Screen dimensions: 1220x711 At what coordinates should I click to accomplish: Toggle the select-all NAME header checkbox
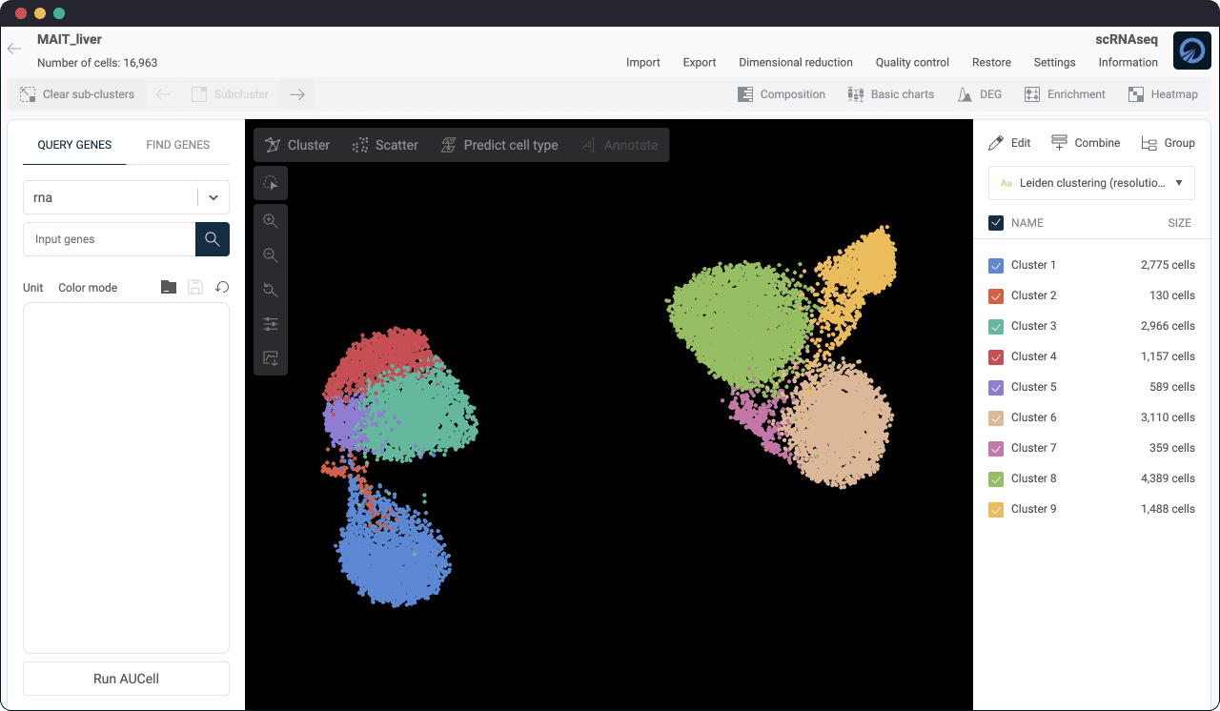[996, 223]
